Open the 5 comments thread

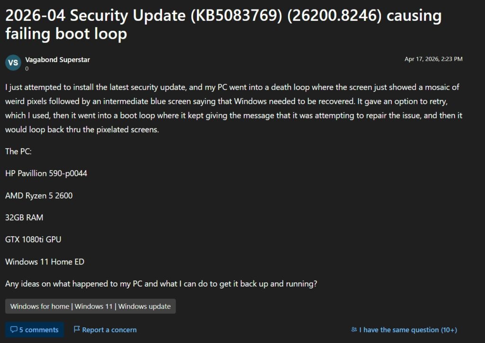[x=34, y=330]
